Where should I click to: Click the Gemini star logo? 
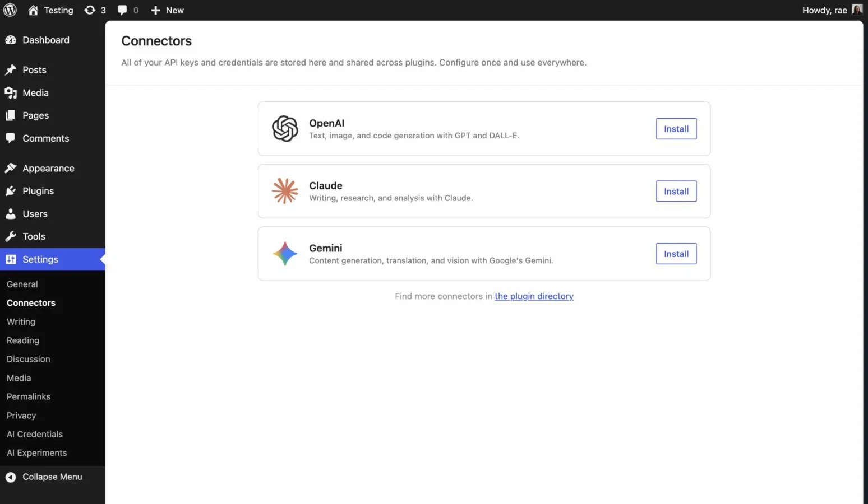click(x=285, y=253)
